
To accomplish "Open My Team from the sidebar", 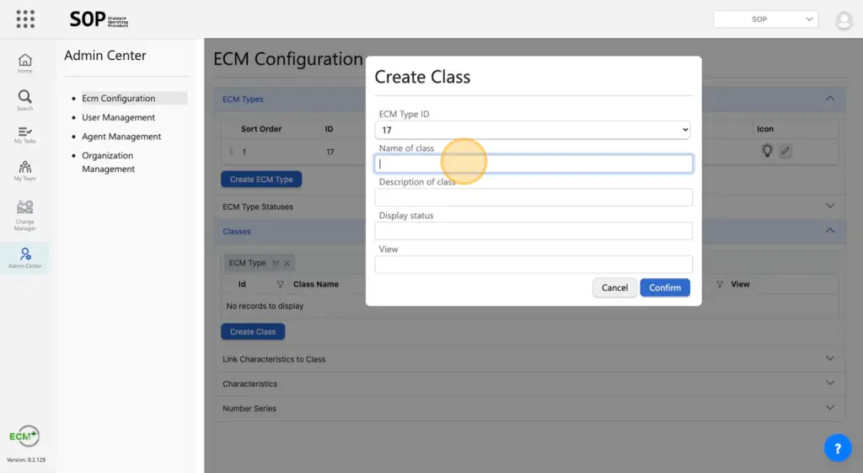I will [x=25, y=170].
